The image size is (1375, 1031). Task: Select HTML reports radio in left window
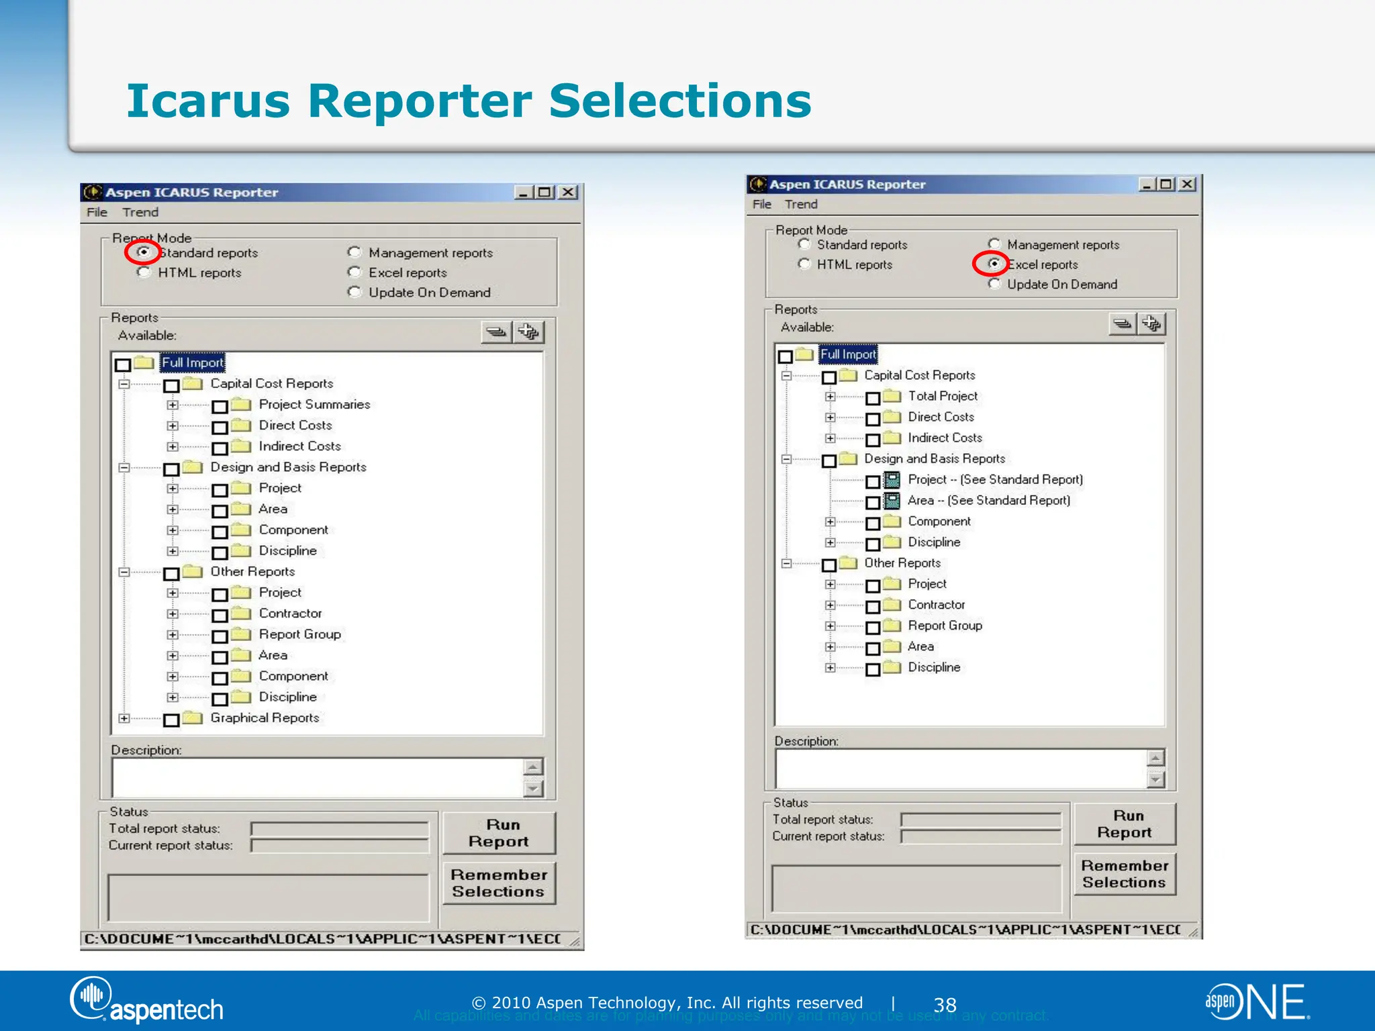(x=144, y=273)
